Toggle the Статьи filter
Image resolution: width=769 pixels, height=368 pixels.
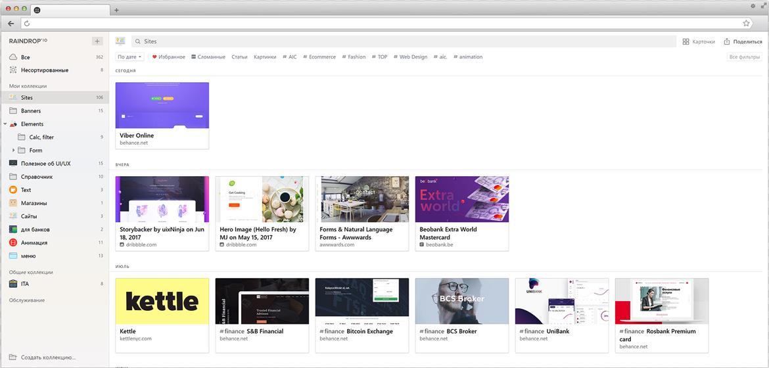pos(239,57)
